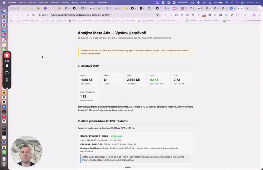Open the Dokumenty bookmark folder

(x=85, y=21)
